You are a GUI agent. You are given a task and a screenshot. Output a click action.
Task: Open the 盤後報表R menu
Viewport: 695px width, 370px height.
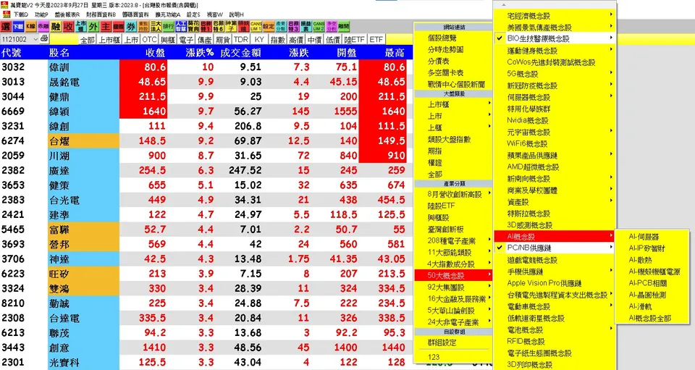tap(67, 14)
